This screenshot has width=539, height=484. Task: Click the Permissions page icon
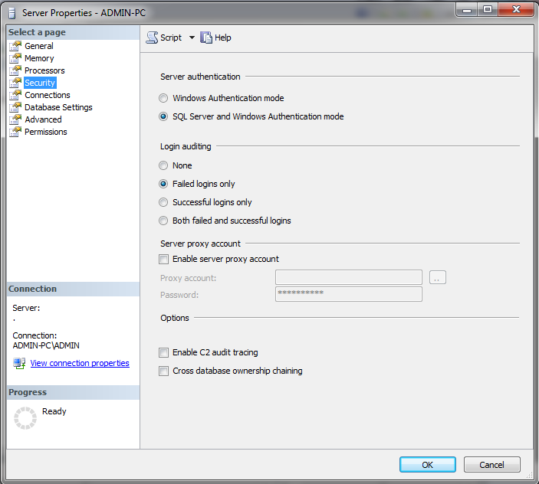(15, 132)
